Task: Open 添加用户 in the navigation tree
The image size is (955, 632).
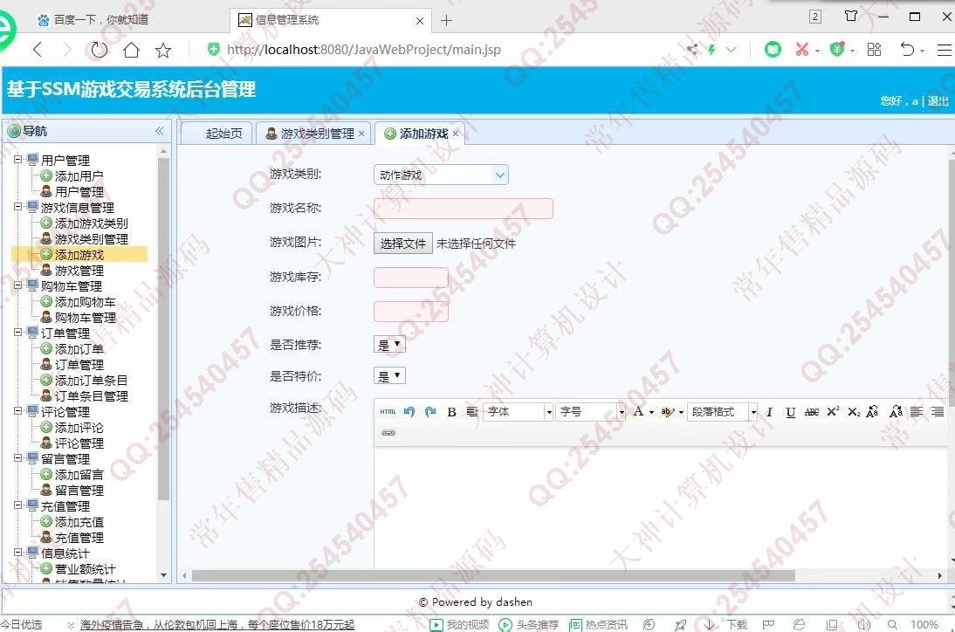Action: tap(79, 176)
